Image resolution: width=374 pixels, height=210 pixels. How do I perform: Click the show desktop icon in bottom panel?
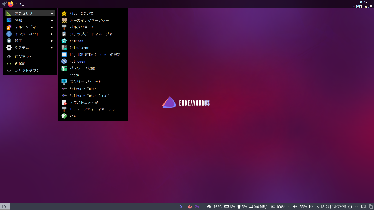click(363, 207)
